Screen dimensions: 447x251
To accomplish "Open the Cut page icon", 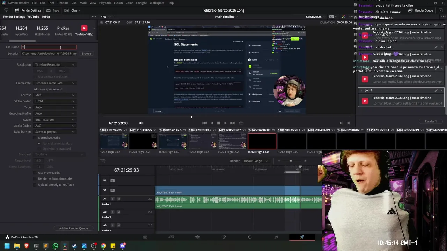I will pos(171,237).
